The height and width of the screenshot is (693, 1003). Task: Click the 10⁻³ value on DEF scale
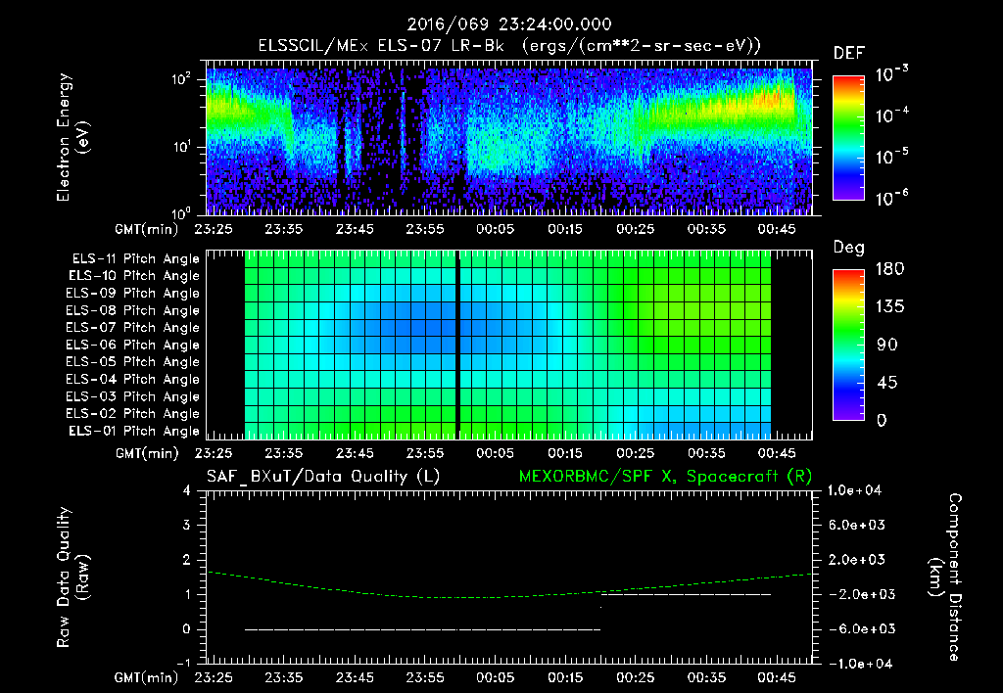pos(891,73)
